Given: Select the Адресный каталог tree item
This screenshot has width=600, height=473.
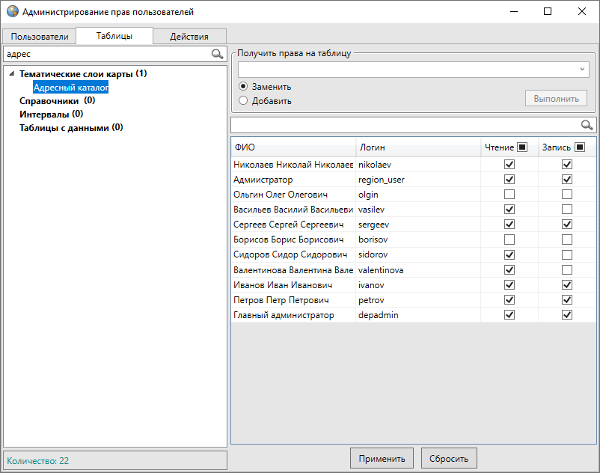Looking at the screenshot, I should [x=71, y=88].
